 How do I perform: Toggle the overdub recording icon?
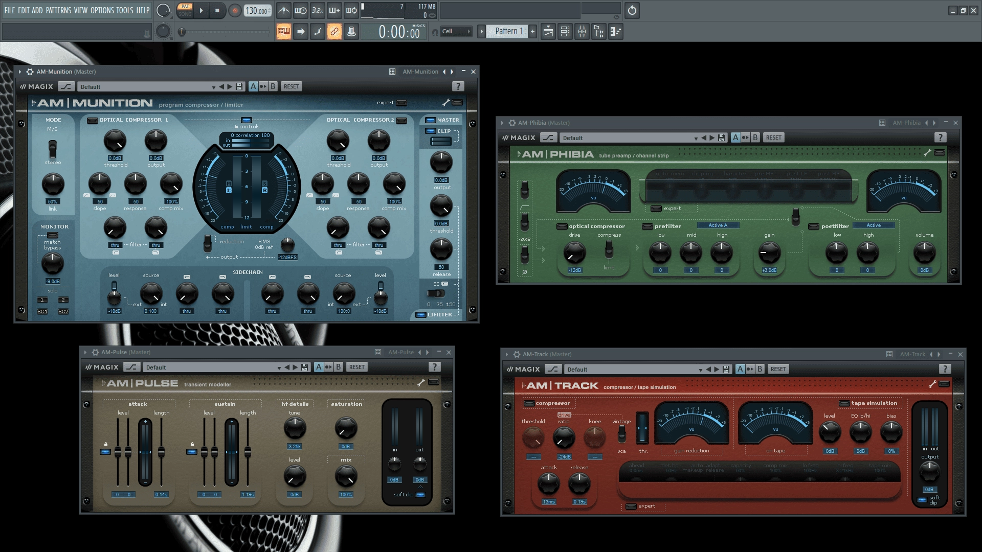pos(334,10)
